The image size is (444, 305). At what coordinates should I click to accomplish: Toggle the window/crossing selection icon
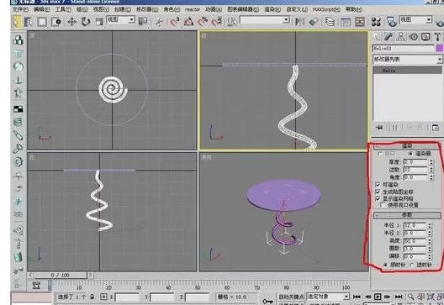(56, 22)
